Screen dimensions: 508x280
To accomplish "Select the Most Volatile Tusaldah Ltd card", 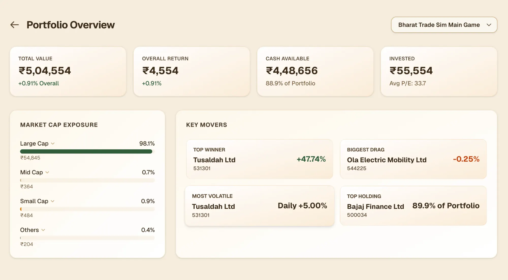I will click(x=259, y=206).
